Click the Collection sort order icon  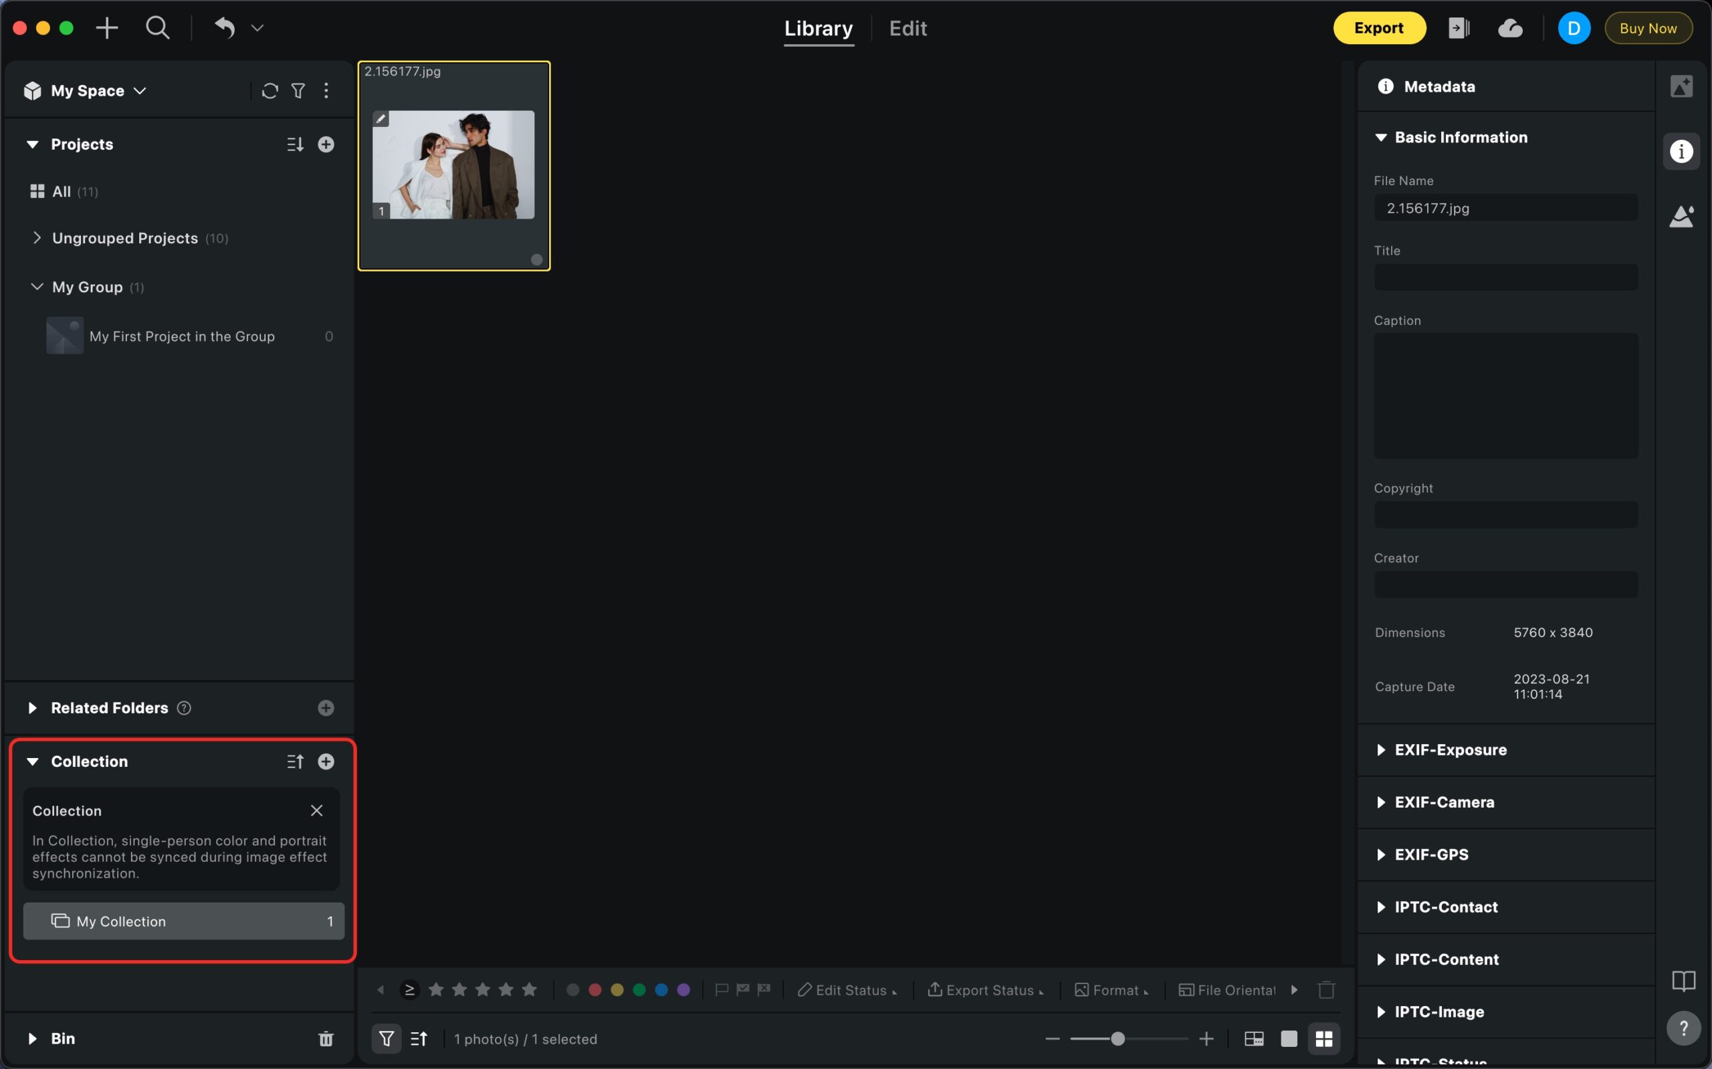(x=295, y=761)
